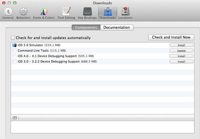Viewport: 200px width, 139px height.
Task: Select the Command Line Tools row text
Action: click(33, 51)
